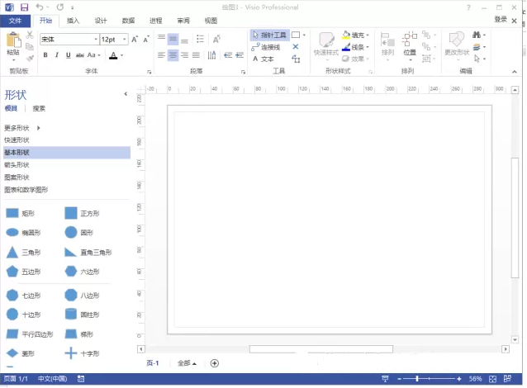Select the 圆柱形 cylinder shape
This screenshot has height=388, width=527.
[x=71, y=315]
